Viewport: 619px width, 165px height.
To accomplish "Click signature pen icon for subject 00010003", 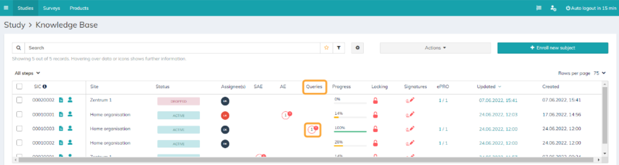I will (410, 129).
